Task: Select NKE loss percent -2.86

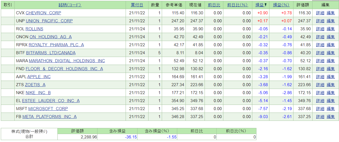Action: pos(287,93)
